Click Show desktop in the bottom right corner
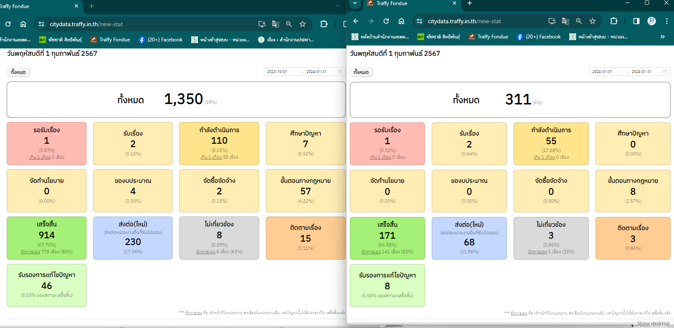 click(x=653, y=323)
